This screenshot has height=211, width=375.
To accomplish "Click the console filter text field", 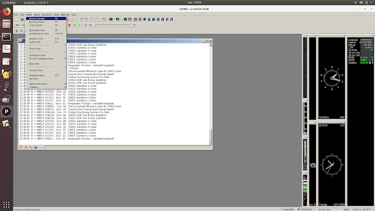I will (x=128, y=147).
